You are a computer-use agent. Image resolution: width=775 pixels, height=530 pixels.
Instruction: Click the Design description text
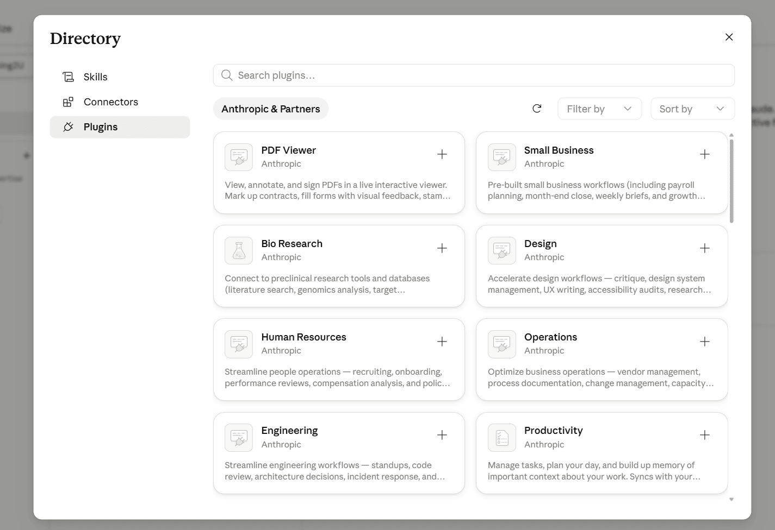tap(599, 284)
